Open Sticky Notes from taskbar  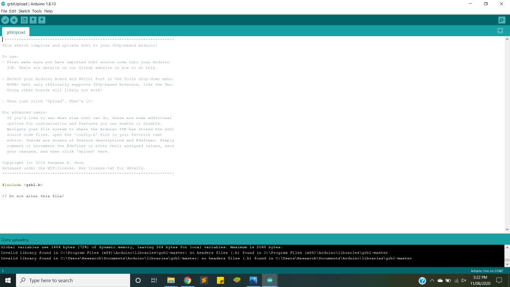[x=220, y=280]
